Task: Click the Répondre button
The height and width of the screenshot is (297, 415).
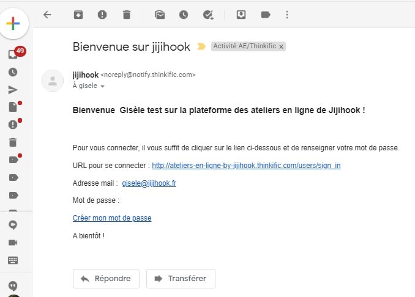Action: (106, 279)
